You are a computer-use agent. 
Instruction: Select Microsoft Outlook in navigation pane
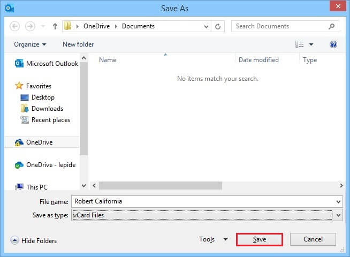click(x=52, y=64)
